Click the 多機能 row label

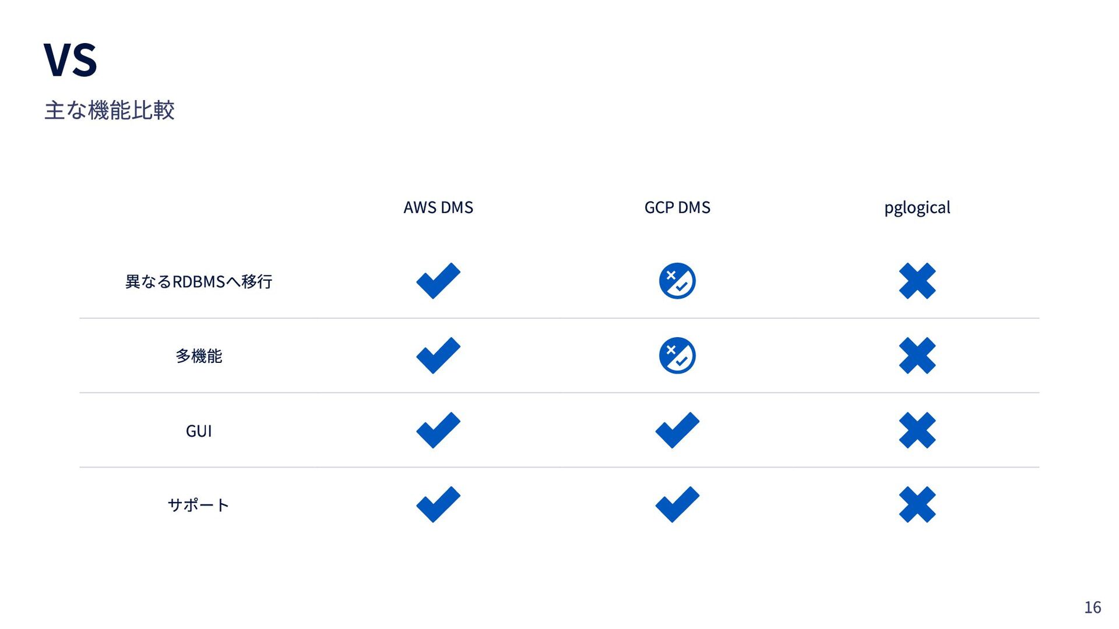199,356
